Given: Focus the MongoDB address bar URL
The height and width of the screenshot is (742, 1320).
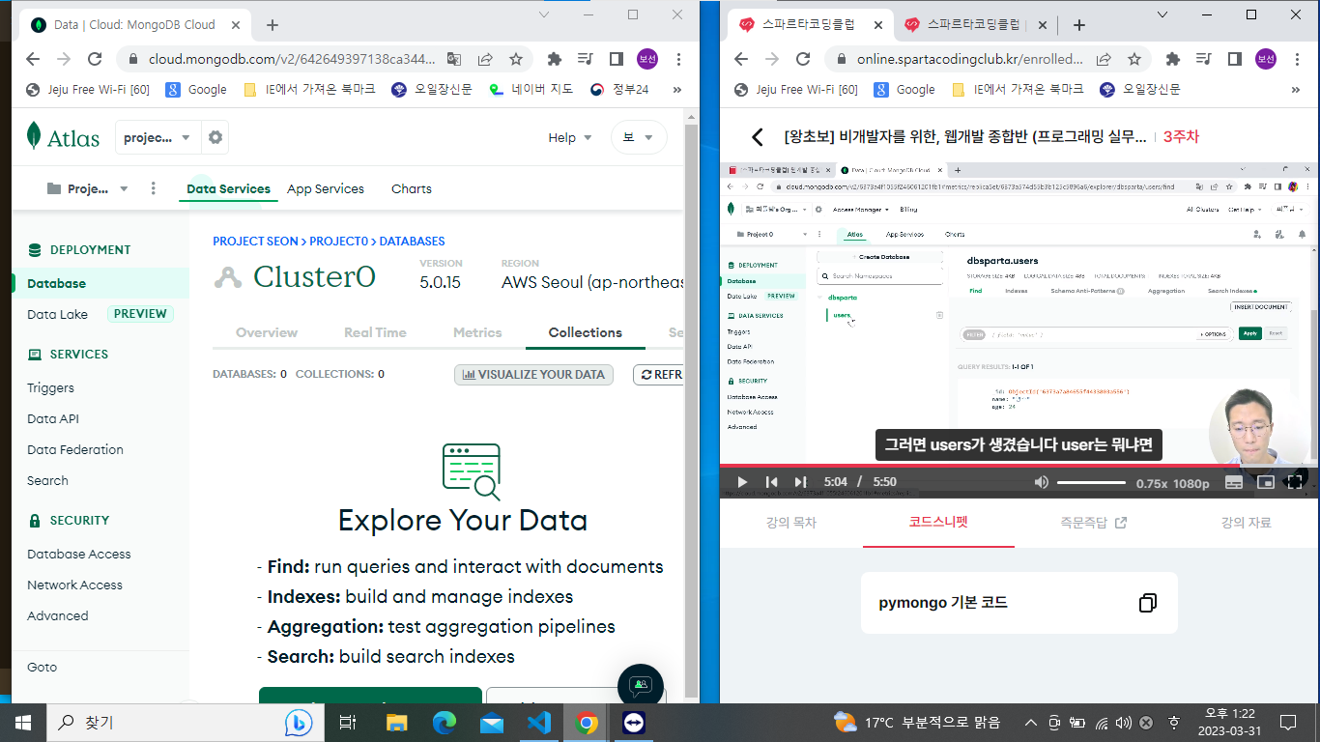Looking at the screenshot, I should click(292, 59).
